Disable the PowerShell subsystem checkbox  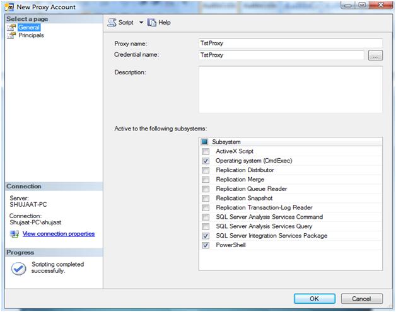pyautogui.click(x=206, y=245)
